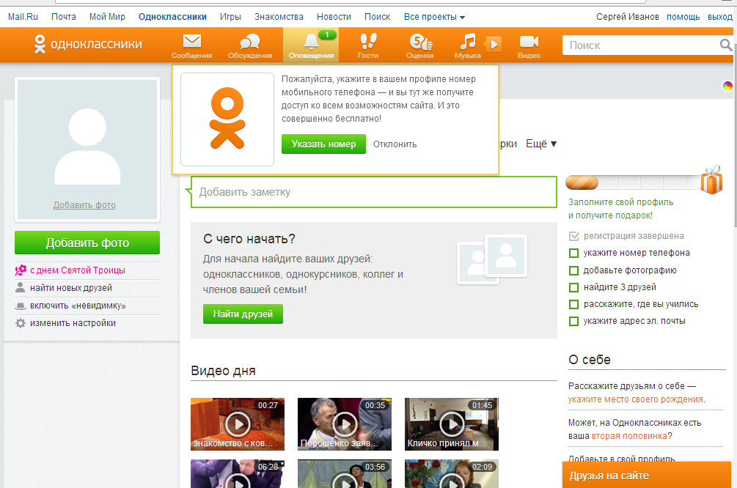Expand the Ещё menu
This screenshot has height=488, width=737.
[x=541, y=144]
